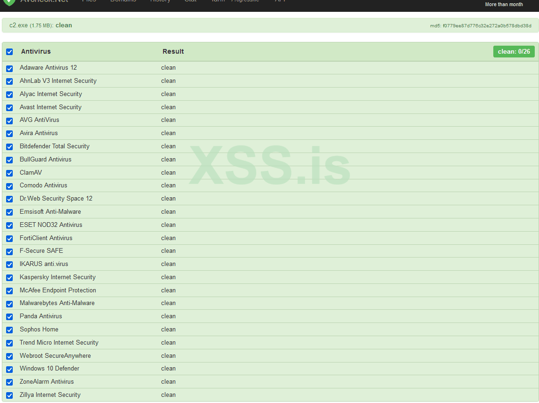Image resolution: width=539 pixels, height=403 pixels.
Task: Toggle the FortiClient Antivirus checkbox
Action: click(9, 239)
